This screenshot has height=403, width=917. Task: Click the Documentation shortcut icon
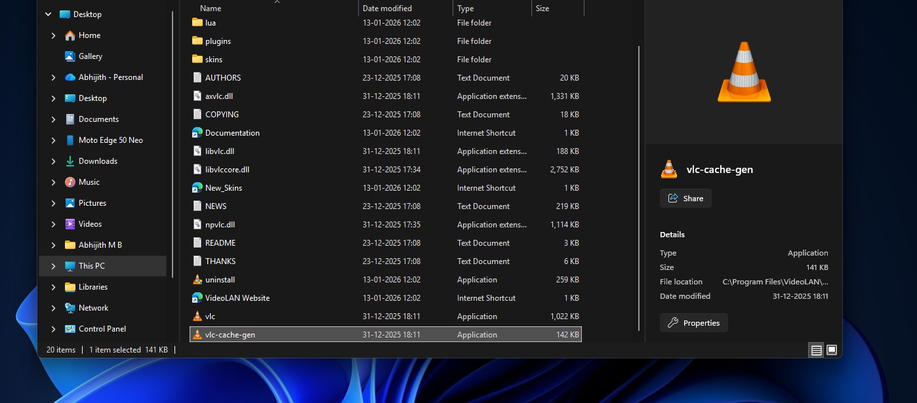[x=197, y=132]
